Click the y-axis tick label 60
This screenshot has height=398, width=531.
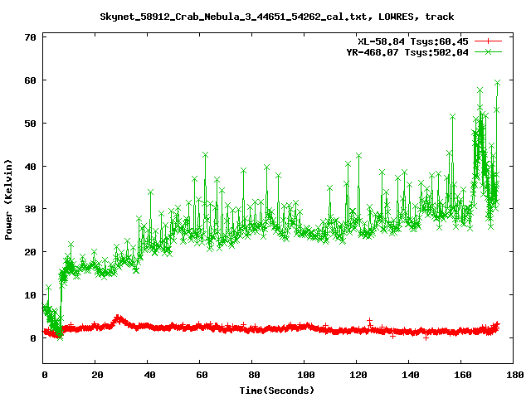[x=30, y=80]
